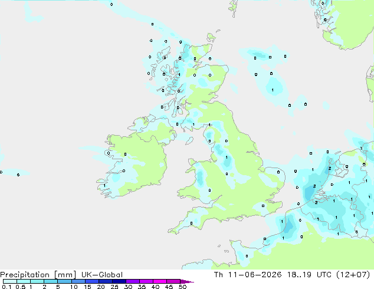
Task: Click the '10' legend scale label
Action: pos(74,287)
